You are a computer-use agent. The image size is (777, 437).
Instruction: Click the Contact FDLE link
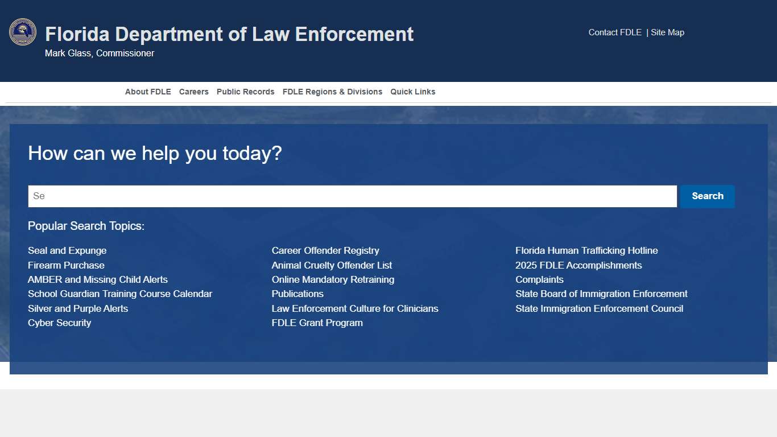(x=615, y=32)
